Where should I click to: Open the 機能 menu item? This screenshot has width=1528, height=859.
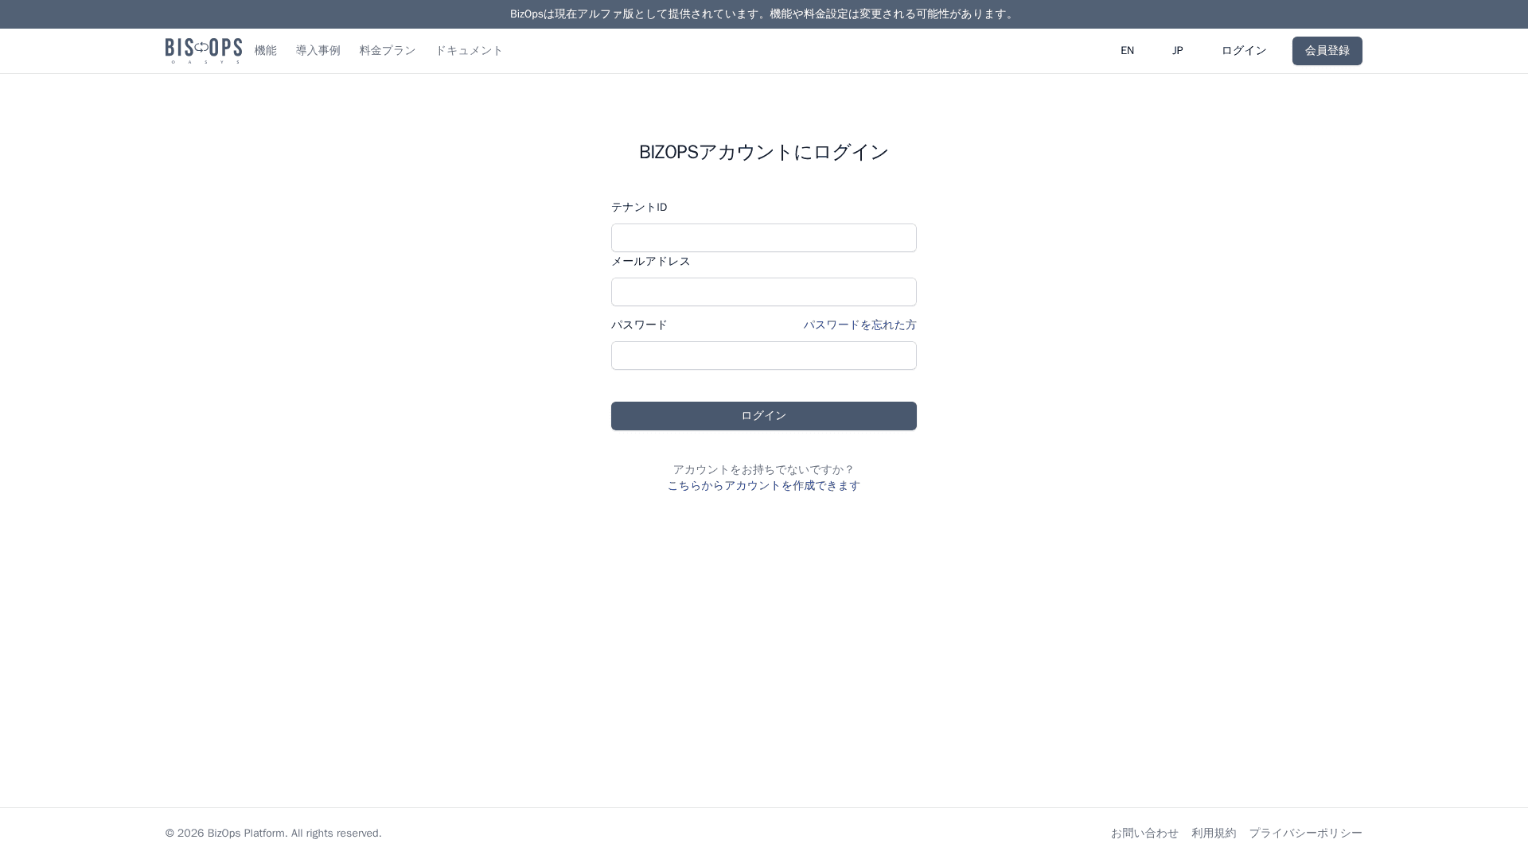tap(266, 51)
